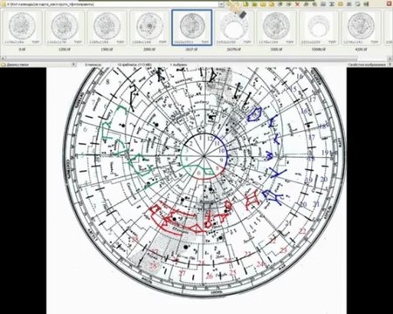Select the 4100.tif thumbnail
Image resolution: width=393 pixels, height=314 pixels.
pyautogui.click(x=361, y=28)
